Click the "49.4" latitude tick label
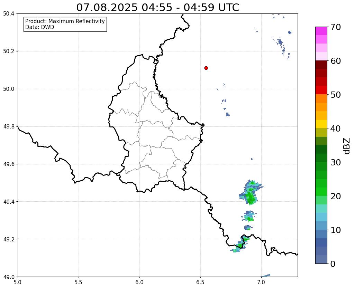 tap(9, 201)
